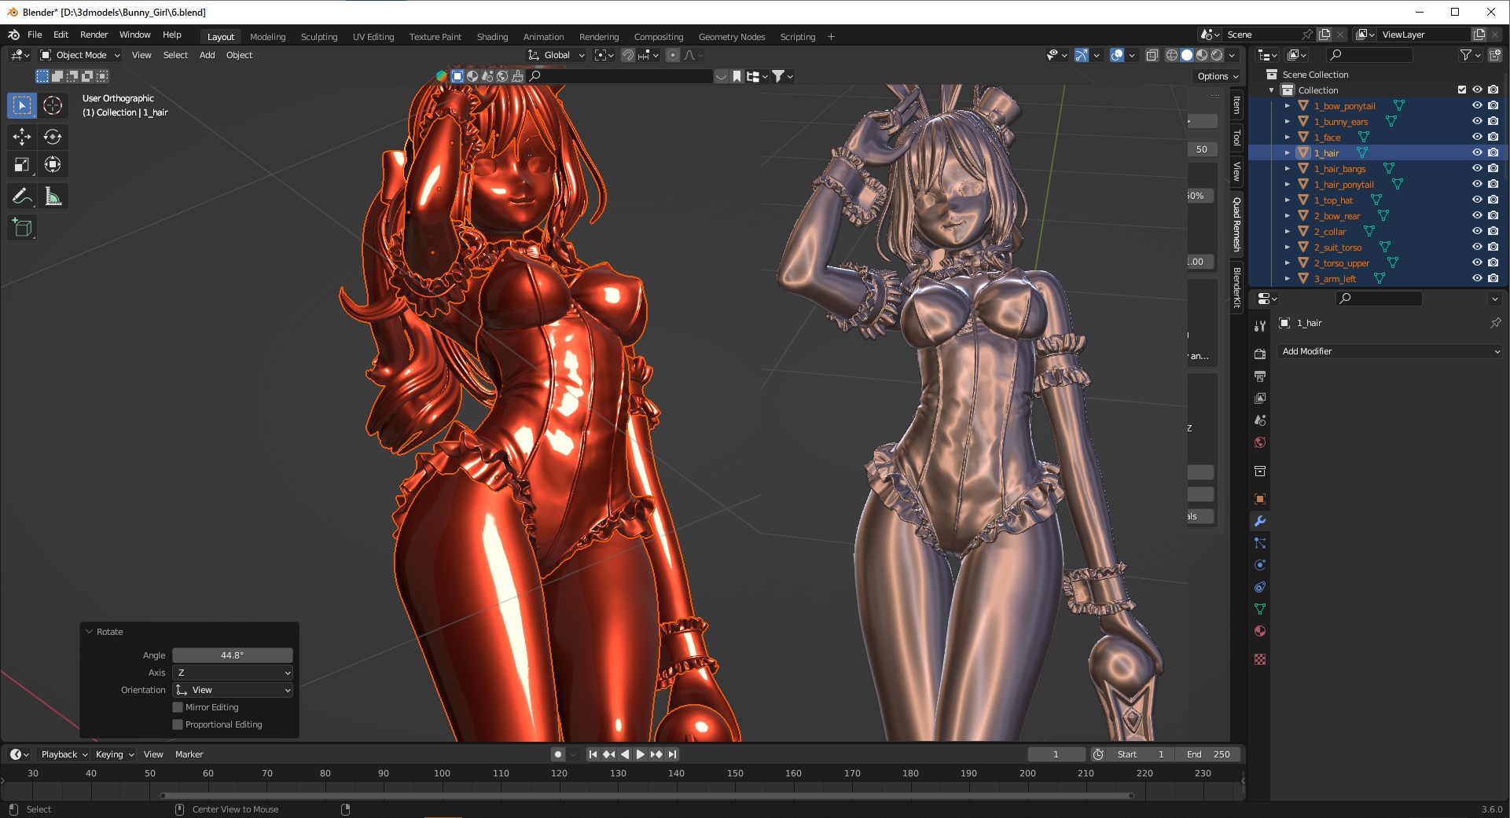Toggle X-Ray view in viewport header
The image size is (1510, 818).
1152,55
